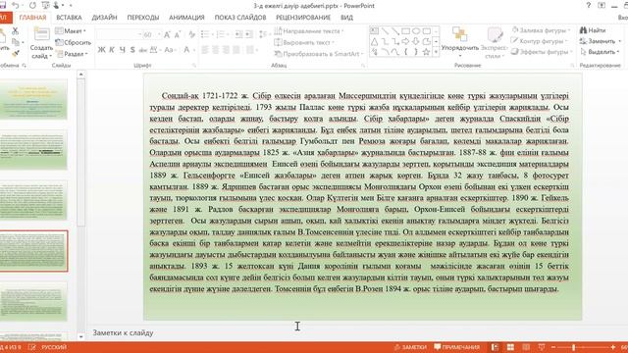
Task: Select the Format Painter brush icon
Action: tap(16, 53)
